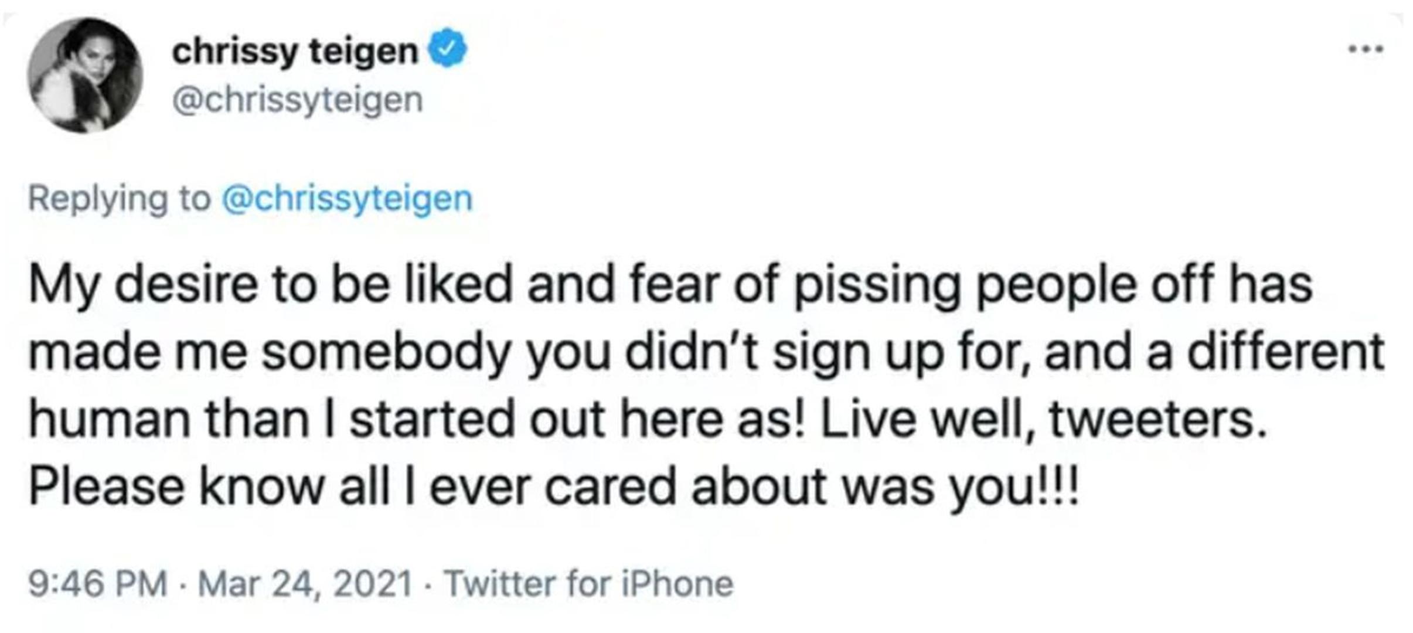This screenshot has width=1413, height=633.
Task: Click the Twitter for iPhone source label
Action: click(588, 584)
